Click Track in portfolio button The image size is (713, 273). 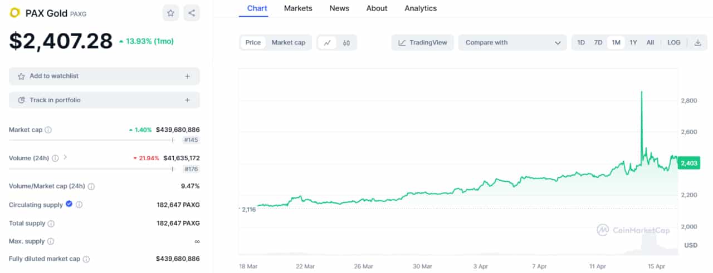pos(104,100)
